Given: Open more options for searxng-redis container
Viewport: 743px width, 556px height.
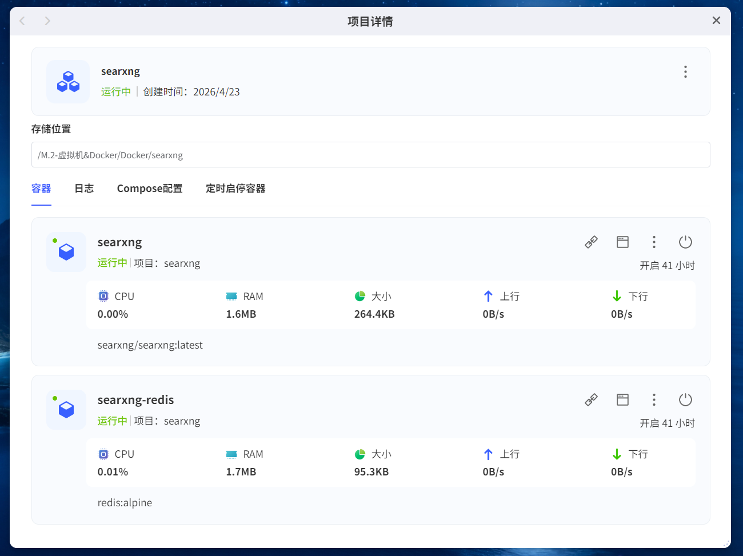Looking at the screenshot, I should click(x=654, y=400).
